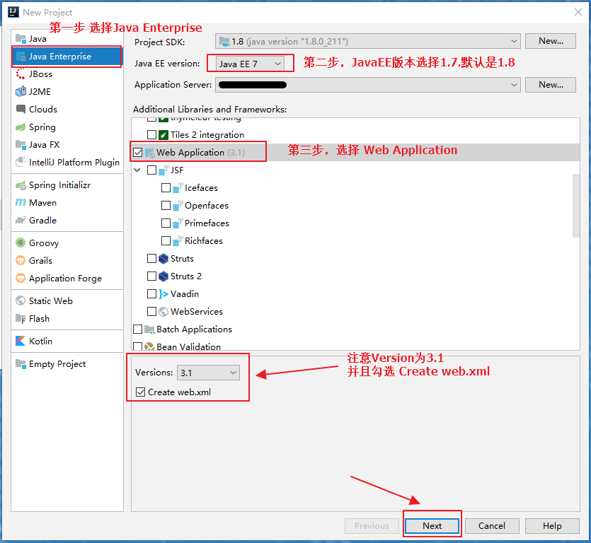
Task: Click the Cancel button
Action: coord(492,526)
